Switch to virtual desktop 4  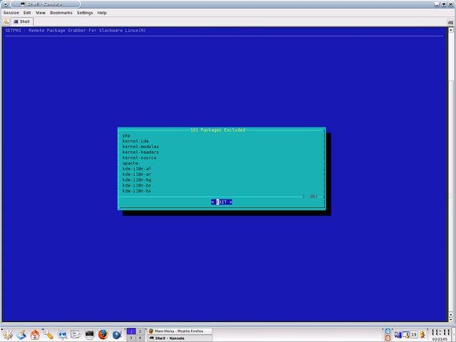[x=140, y=338]
